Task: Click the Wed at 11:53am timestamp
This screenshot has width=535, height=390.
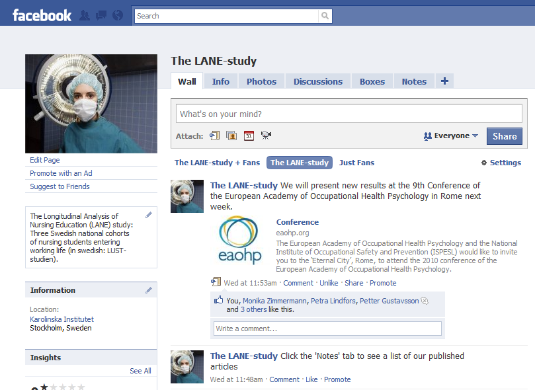Action: point(250,283)
